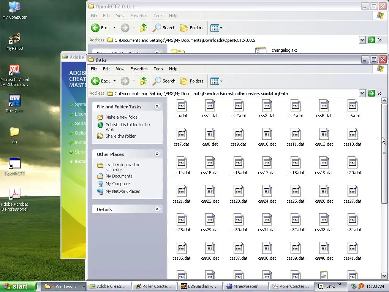The image size is (389, 292).
Task: Click the system tray clock
Action: coord(375,286)
